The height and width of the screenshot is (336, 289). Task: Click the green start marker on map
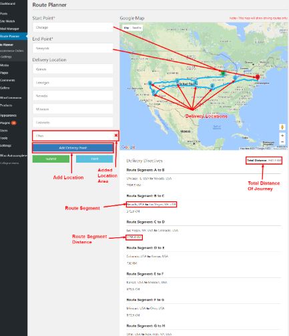click(x=223, y=73)
